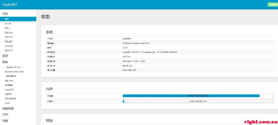Expand the 网络存储 menu in sidebar
The height and width of the screenshot is (125, 278).
[8, 109]
